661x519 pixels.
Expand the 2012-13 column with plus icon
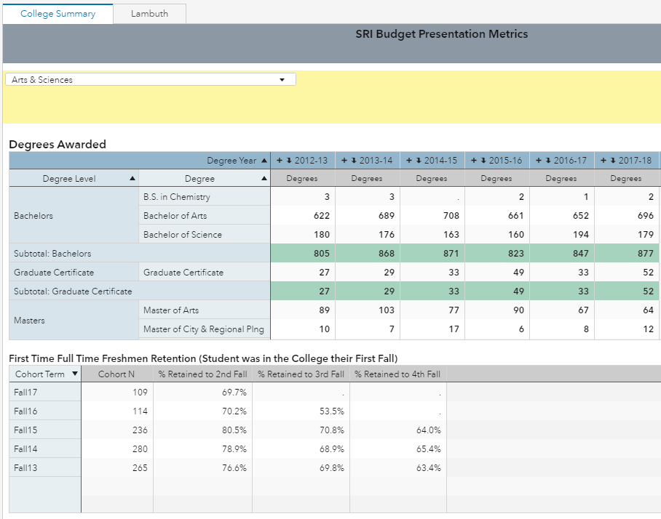click(280, 161)
